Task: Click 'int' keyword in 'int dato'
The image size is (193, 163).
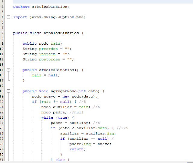Action: click(x=82, y=91)
